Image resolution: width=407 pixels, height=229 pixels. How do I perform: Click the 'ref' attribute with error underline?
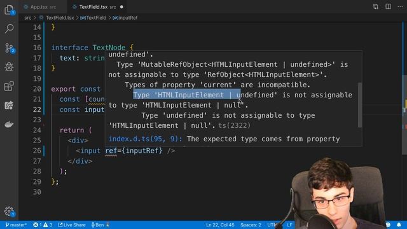111,151
